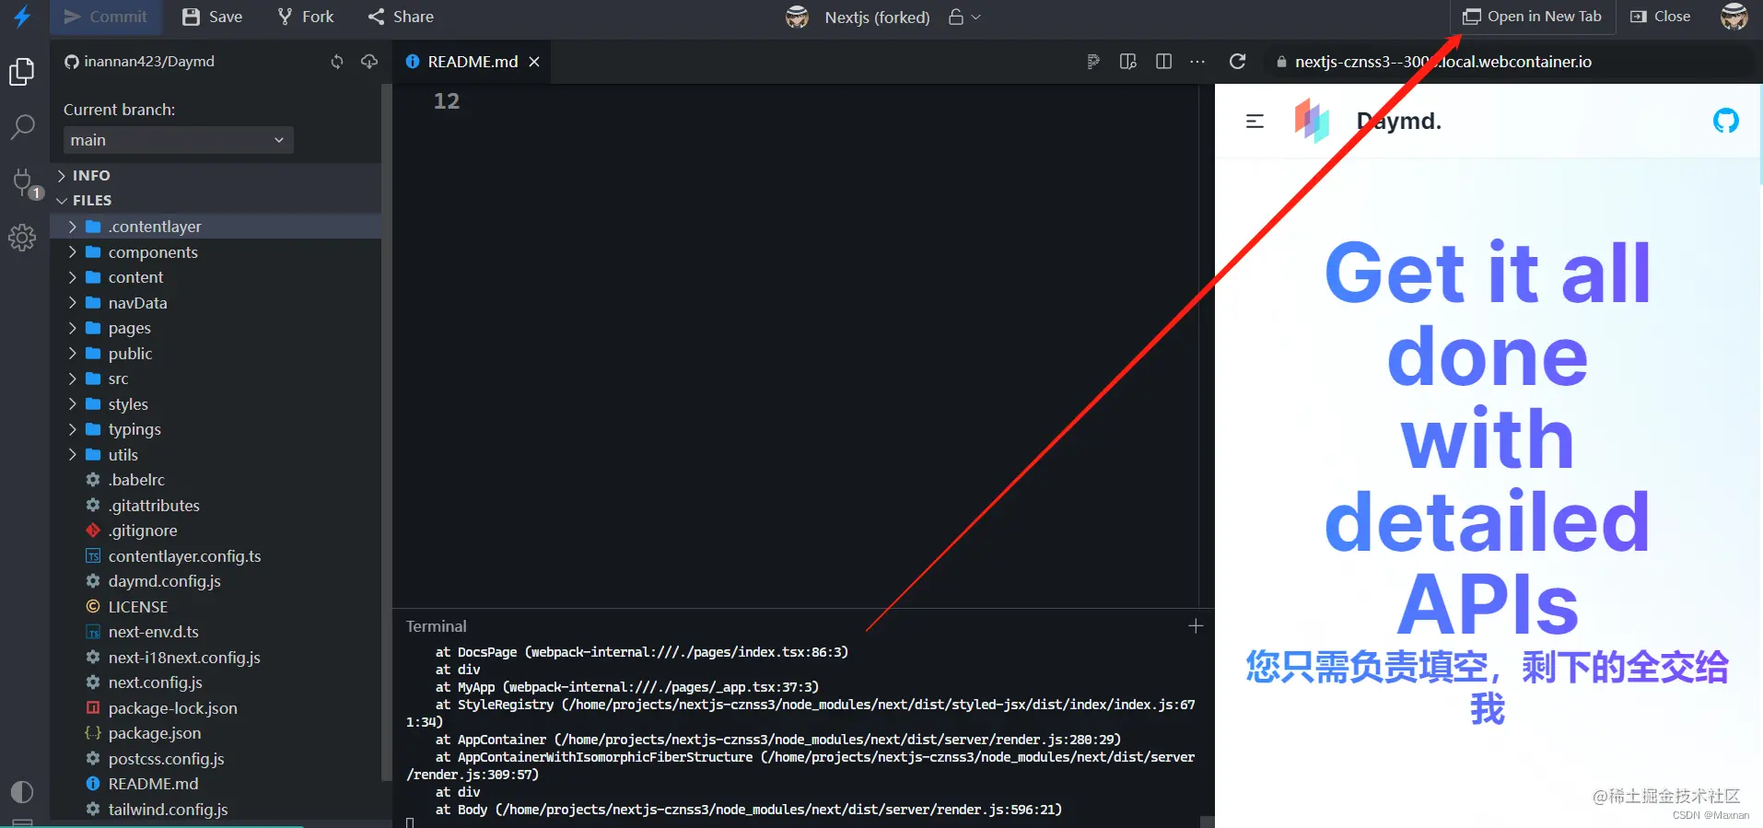Click the Save button
This screenshot has height=828, width=1763.
coord(213,17)
